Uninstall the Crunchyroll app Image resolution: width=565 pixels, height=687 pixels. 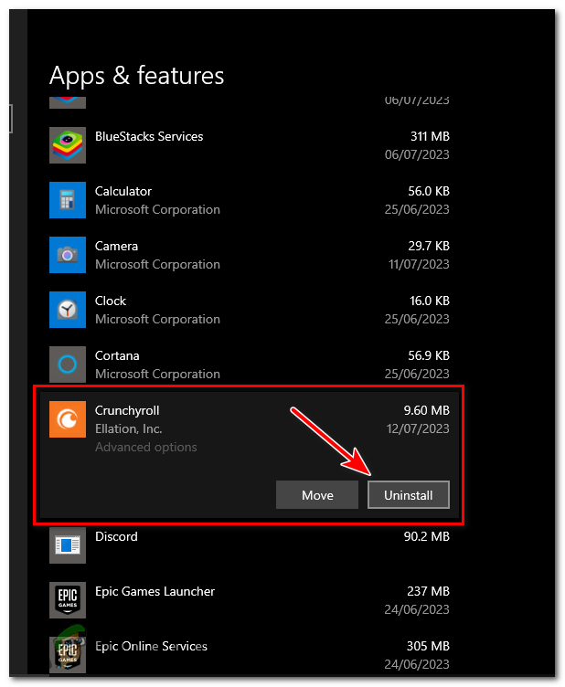pos(408,495)
